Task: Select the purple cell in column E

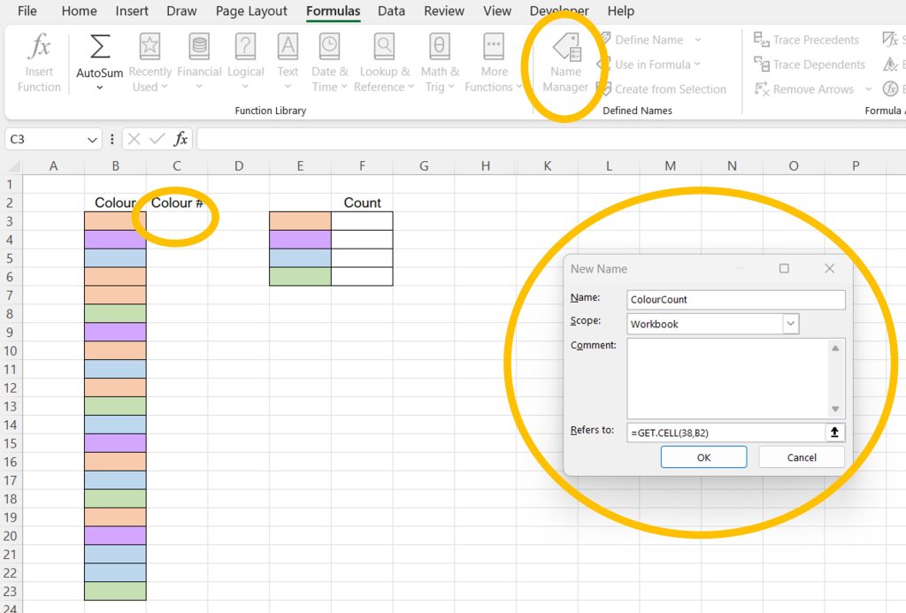Action: (300, 240)
